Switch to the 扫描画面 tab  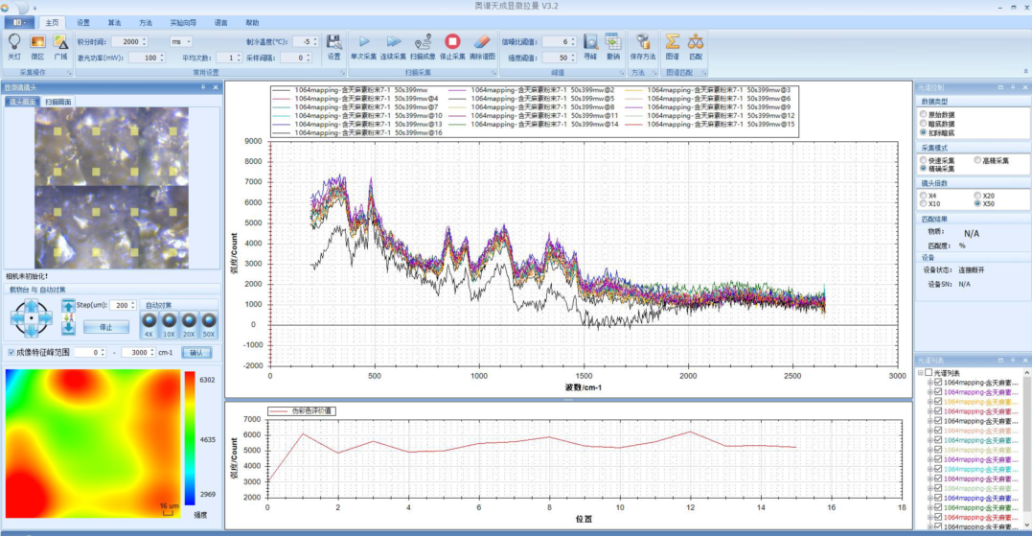57,102
